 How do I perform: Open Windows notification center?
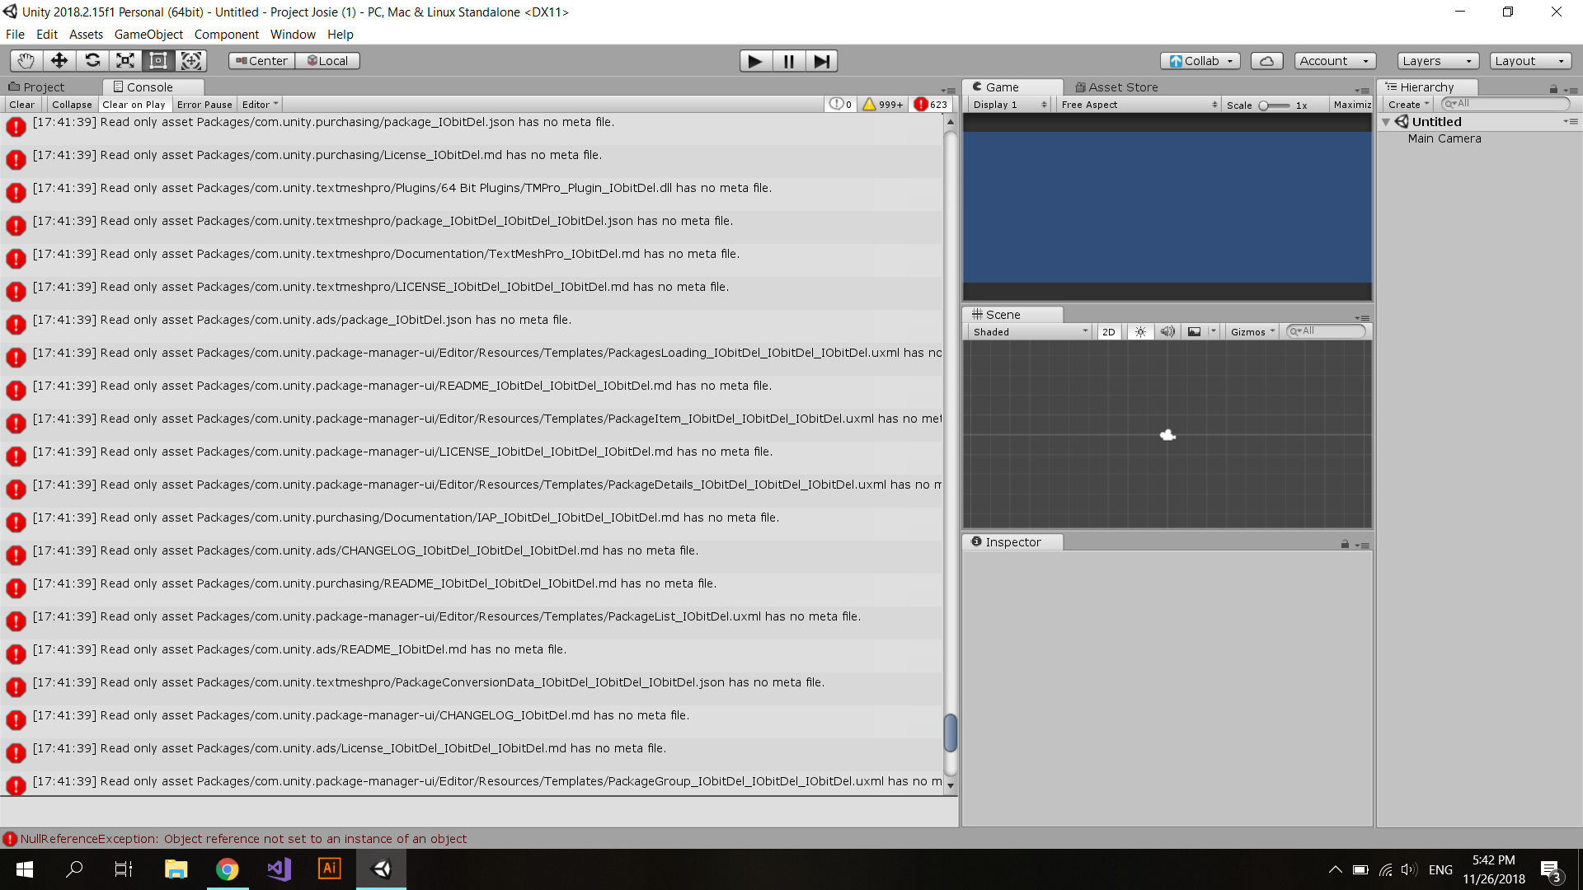coord(1550,870)
